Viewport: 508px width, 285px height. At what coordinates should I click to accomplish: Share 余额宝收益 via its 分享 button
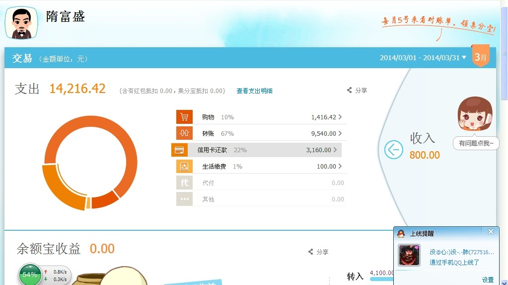(318, 252)
